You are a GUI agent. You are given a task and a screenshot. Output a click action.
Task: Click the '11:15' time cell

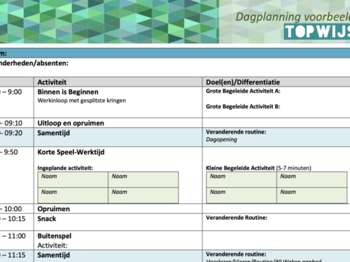coord(16,255)
